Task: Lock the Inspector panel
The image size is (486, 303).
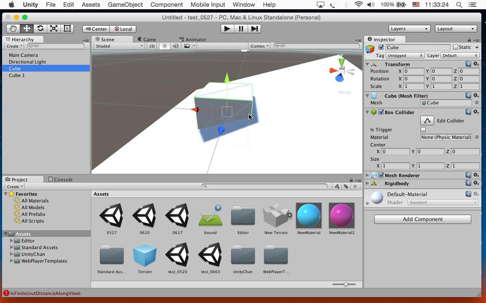Action: (x=469, y=40)
